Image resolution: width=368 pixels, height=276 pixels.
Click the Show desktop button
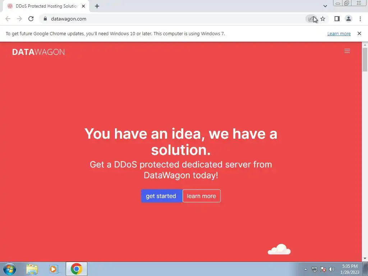(365, 269)
